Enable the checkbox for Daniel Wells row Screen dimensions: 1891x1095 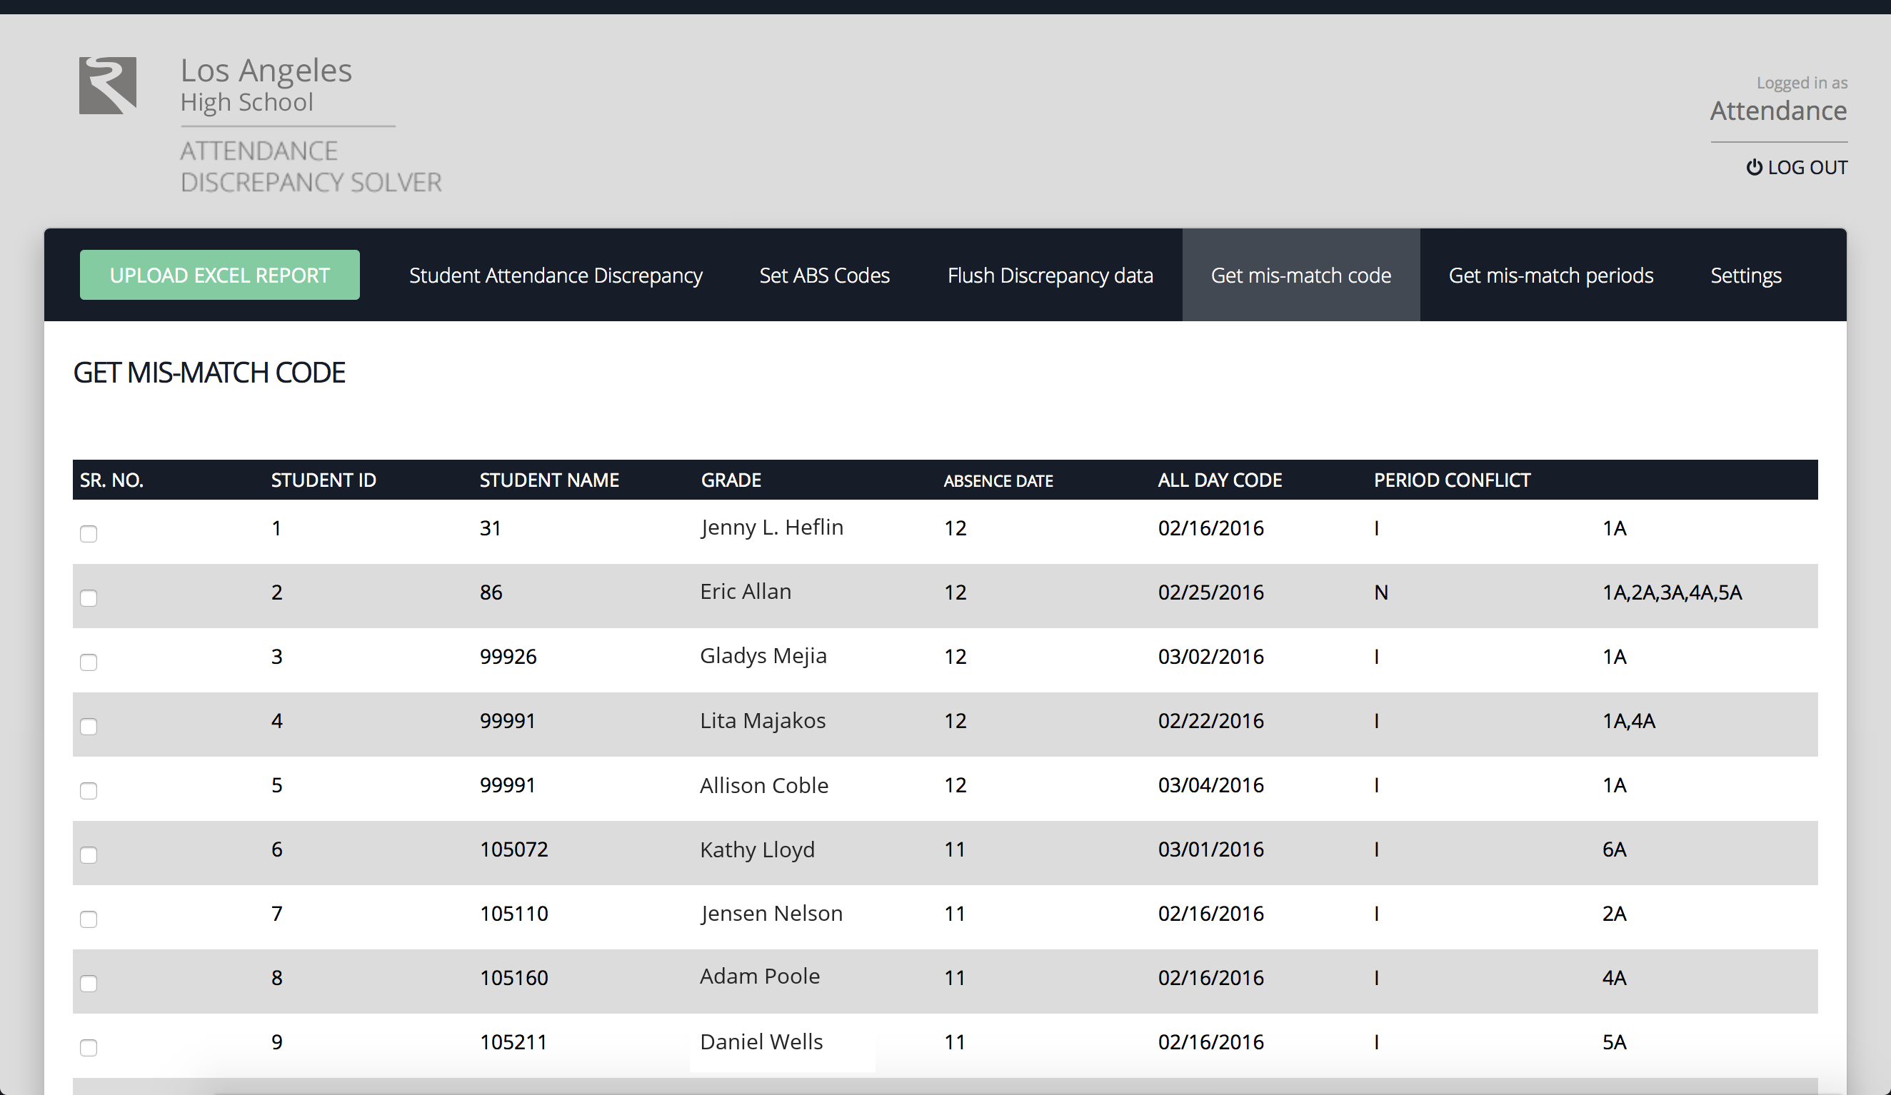[x=89, y=1048]
